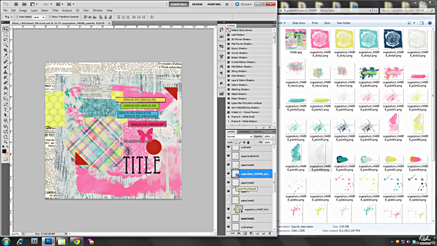Screen dimensions: 437x246
Task: Select the Rectangular Marquee tool
Action: click(5, 34)
